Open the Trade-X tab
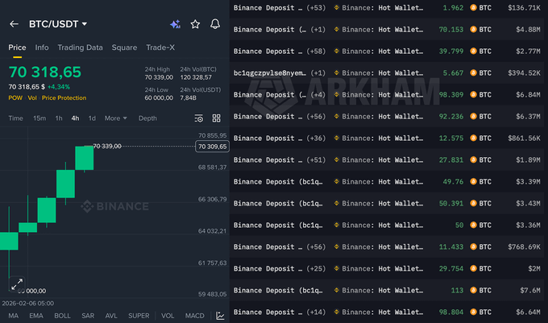548x323 pixels. click(x=160, y=48)
